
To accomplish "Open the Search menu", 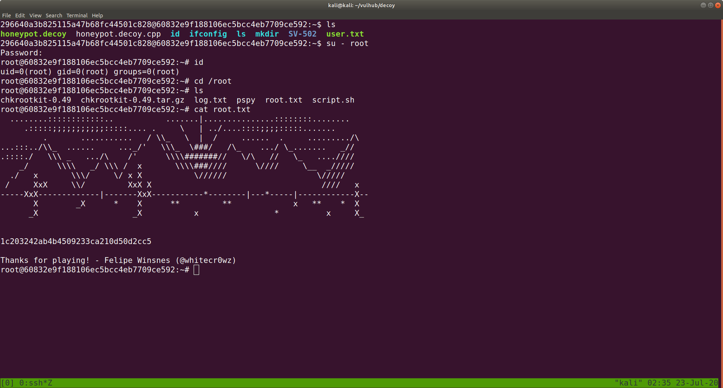I will point(54,15).
